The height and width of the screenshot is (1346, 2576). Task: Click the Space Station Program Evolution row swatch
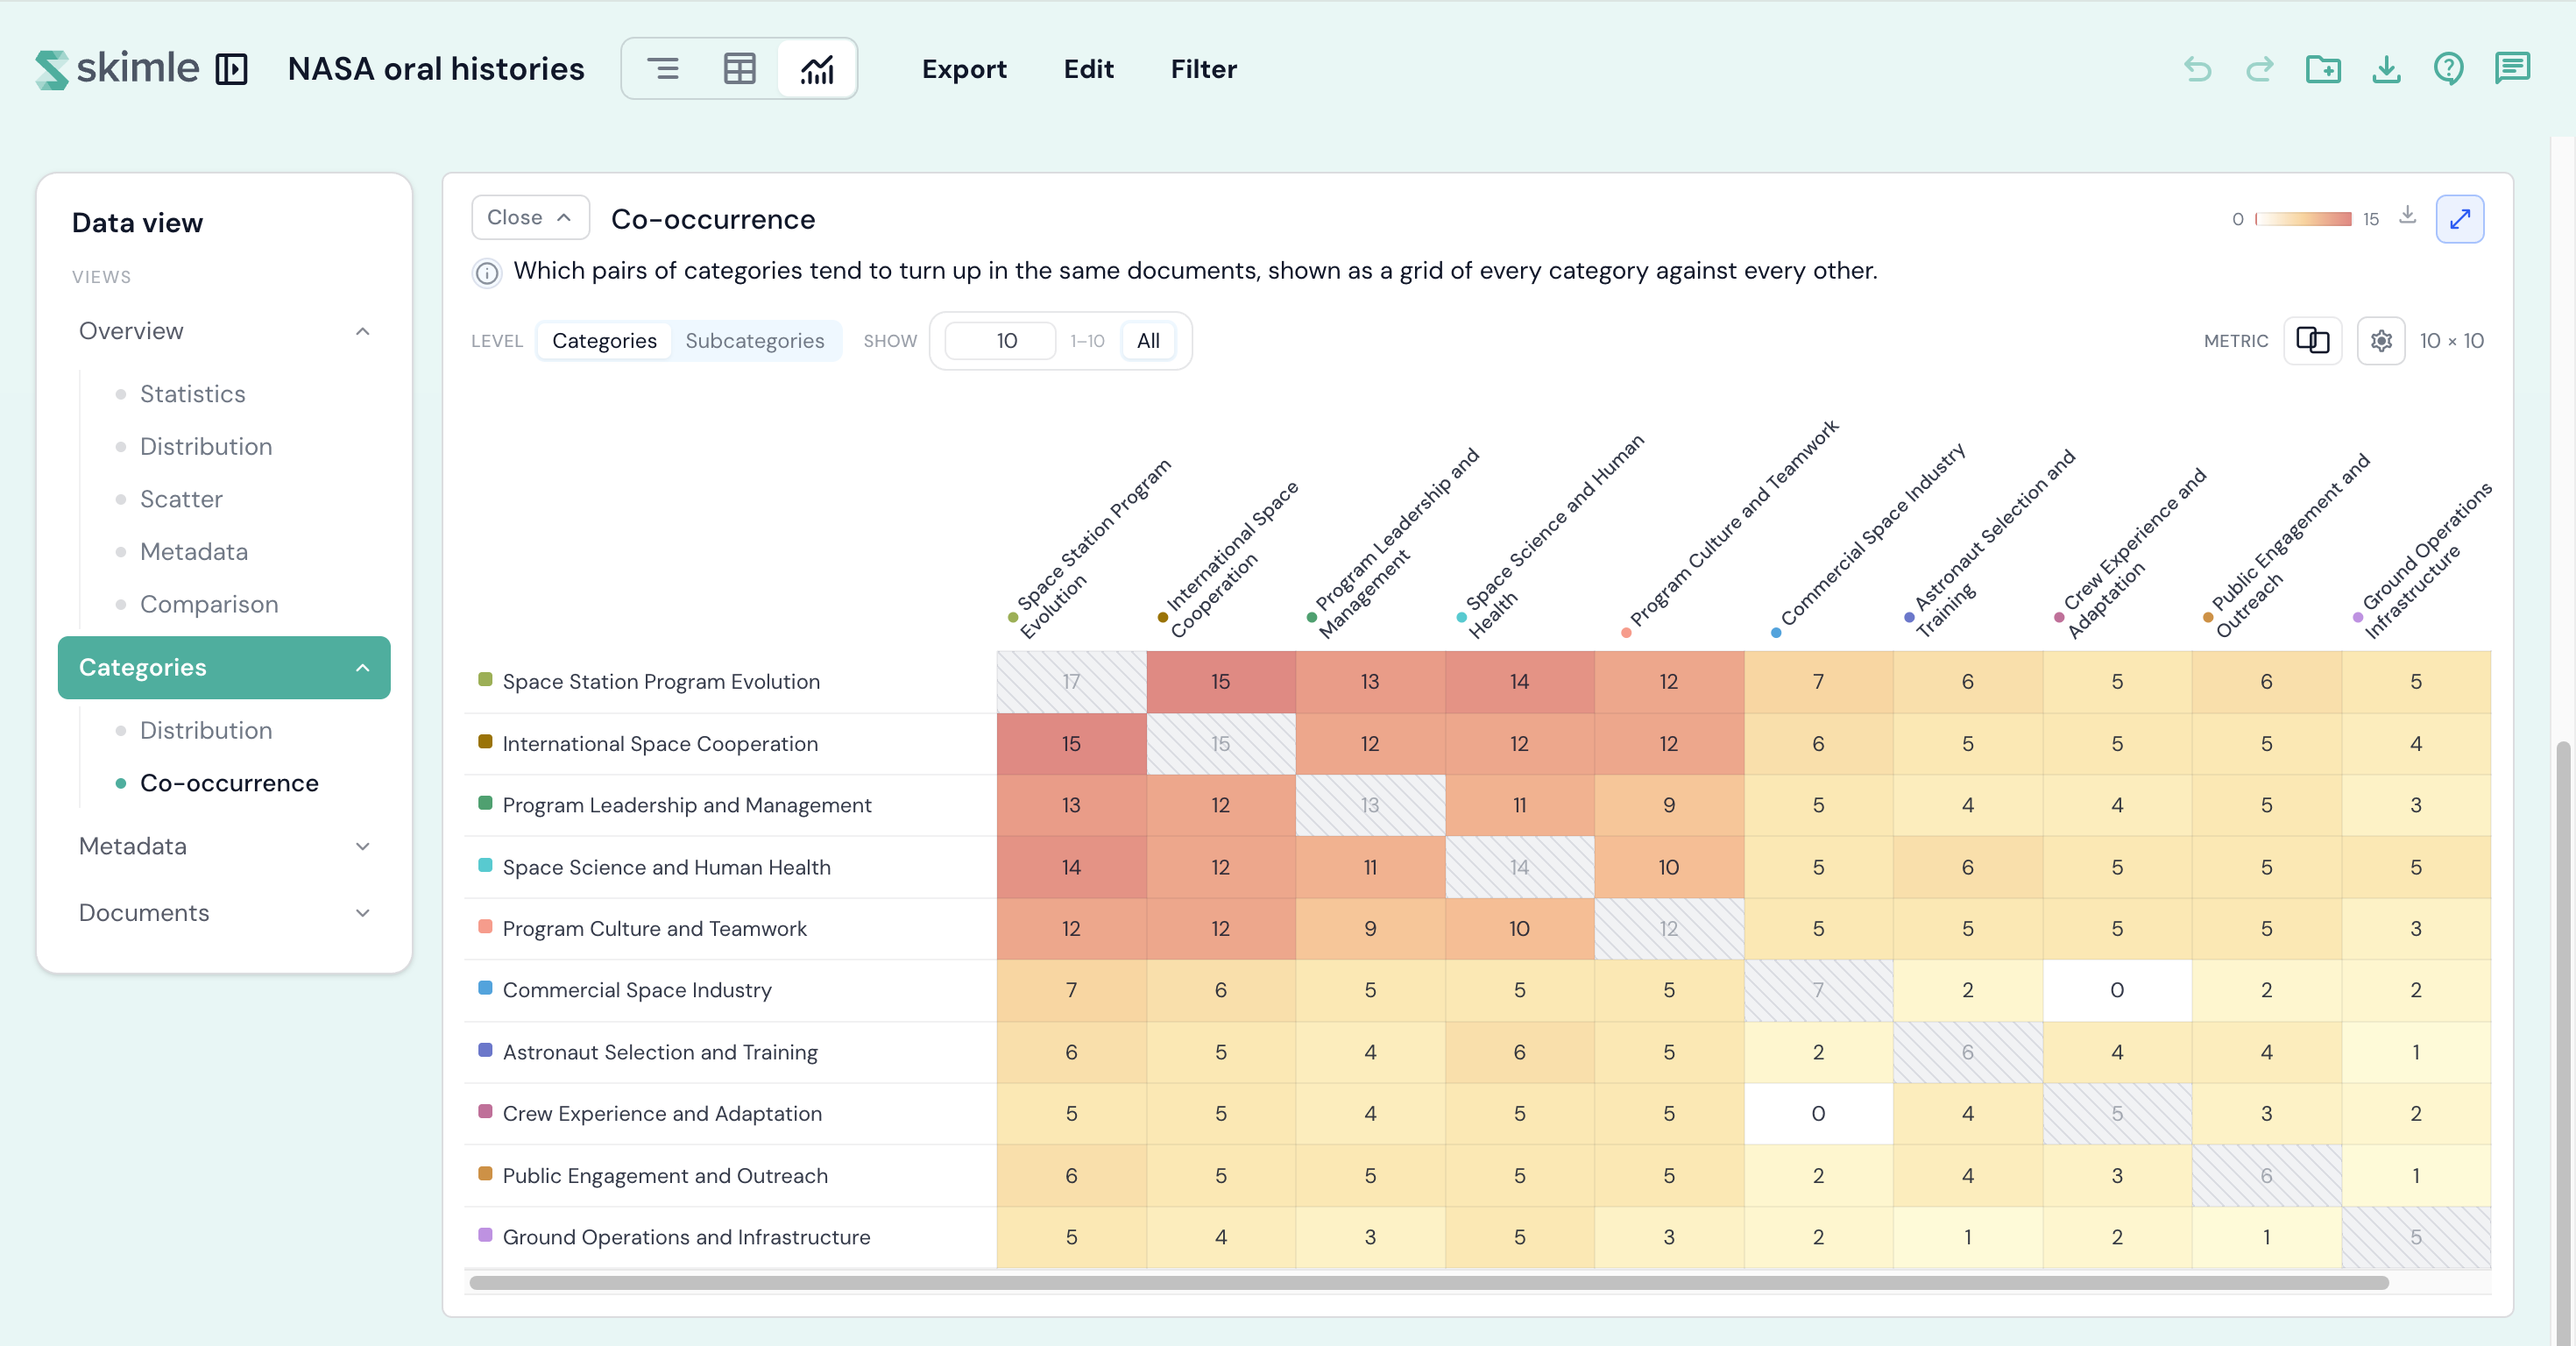point(485,680)
